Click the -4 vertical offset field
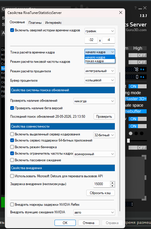The image size is (151, 229). (108, 40)
